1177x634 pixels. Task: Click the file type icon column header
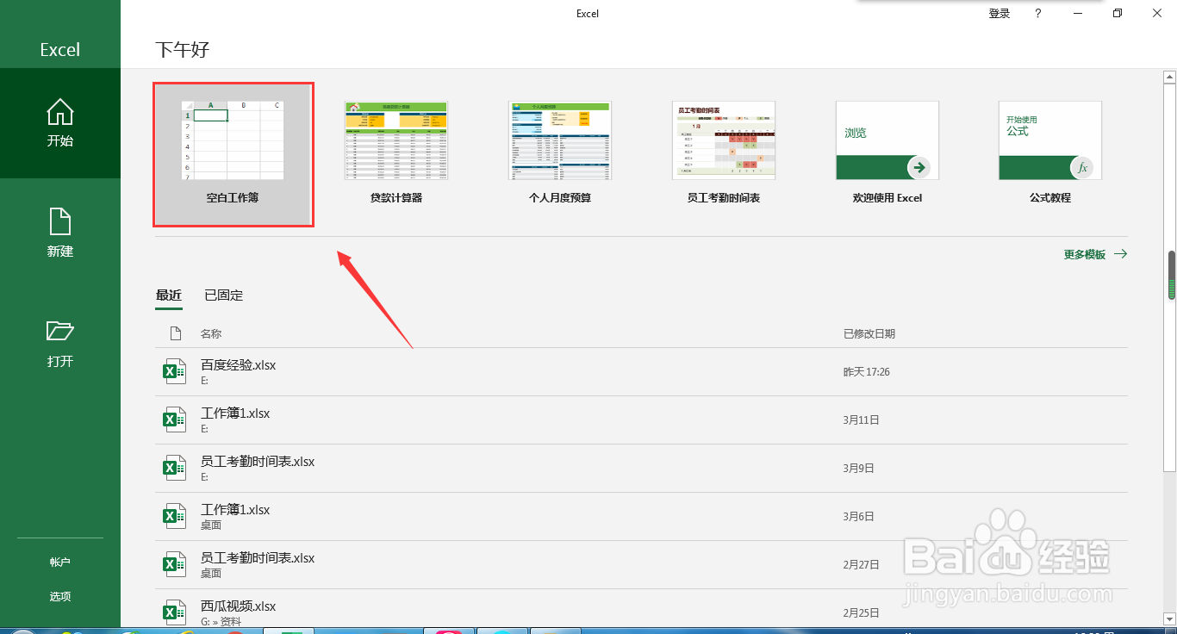176,333
